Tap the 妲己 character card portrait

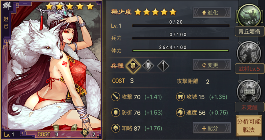pos(51,70)
